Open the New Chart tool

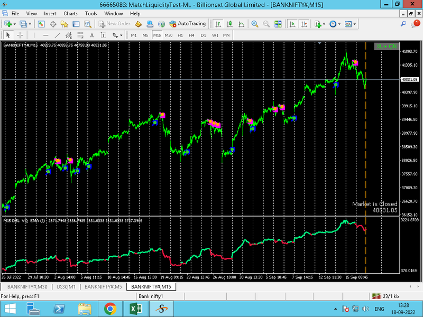coord(7,24)
